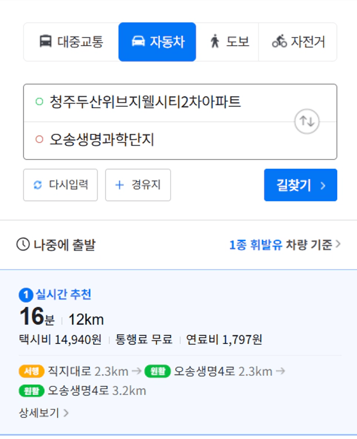
Task: Click the plus icon on 경유지
Action: 120,185
